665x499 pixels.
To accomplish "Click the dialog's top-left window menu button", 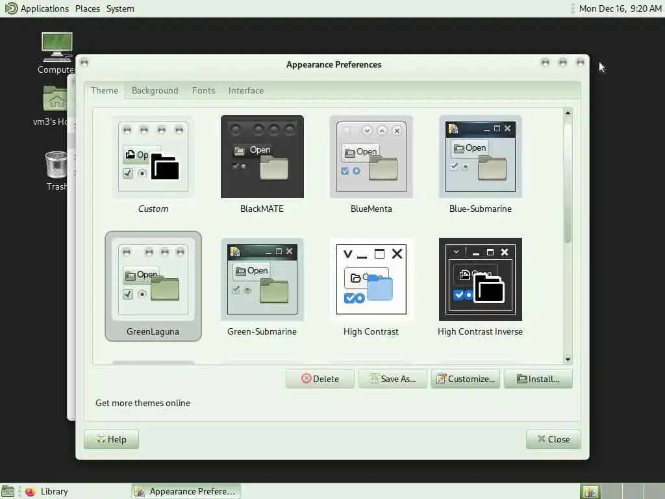I will 84,63.
